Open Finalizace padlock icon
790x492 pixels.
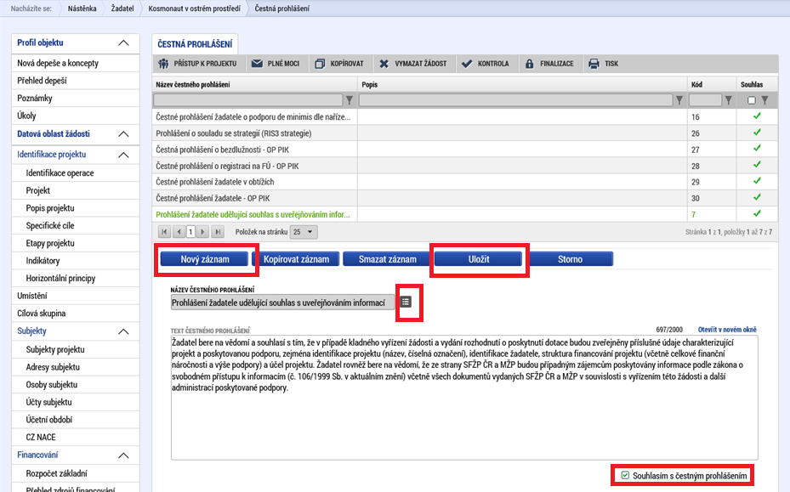point(530,64)
